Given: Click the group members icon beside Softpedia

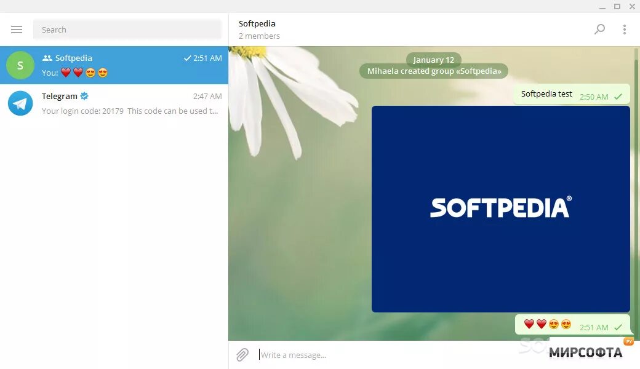Looking at the screenshot, I should click(x=47, y=58).
